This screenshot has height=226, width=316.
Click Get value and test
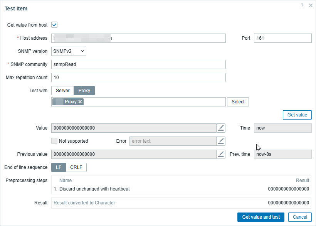(261, 217)
